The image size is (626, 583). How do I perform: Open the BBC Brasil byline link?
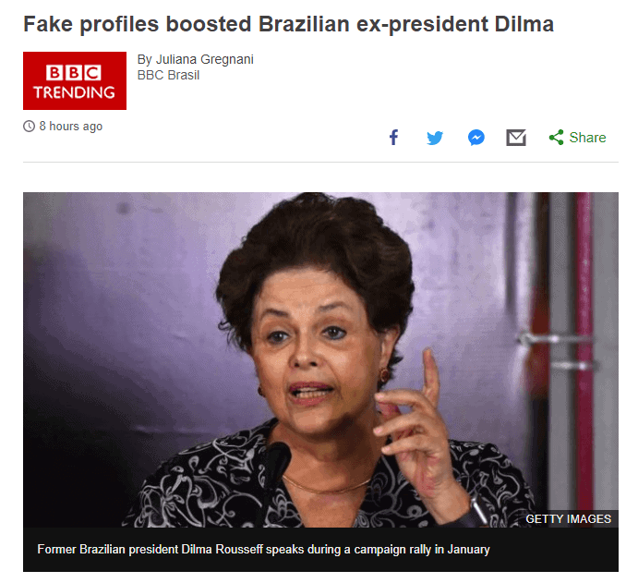(168, 75)
